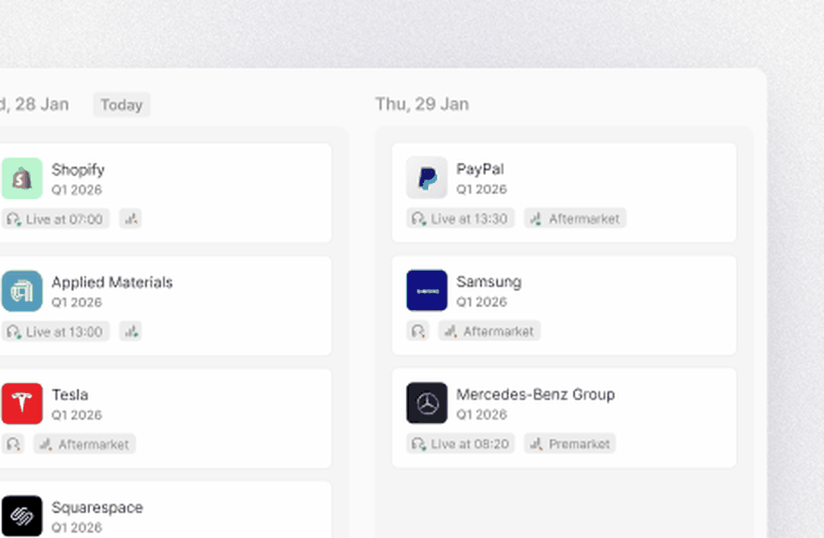Viewport: 824px width, 538px height.
Task: Select the 28 Jan date header
Action: (35, 104)
